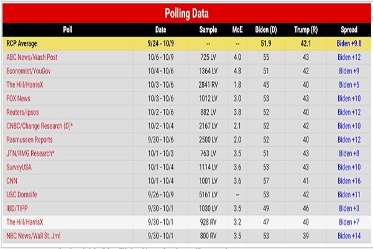The image size is (373, 249).
Task: Open the Reuters/Ipsos poll link
Action: click(x=22, y=112)
